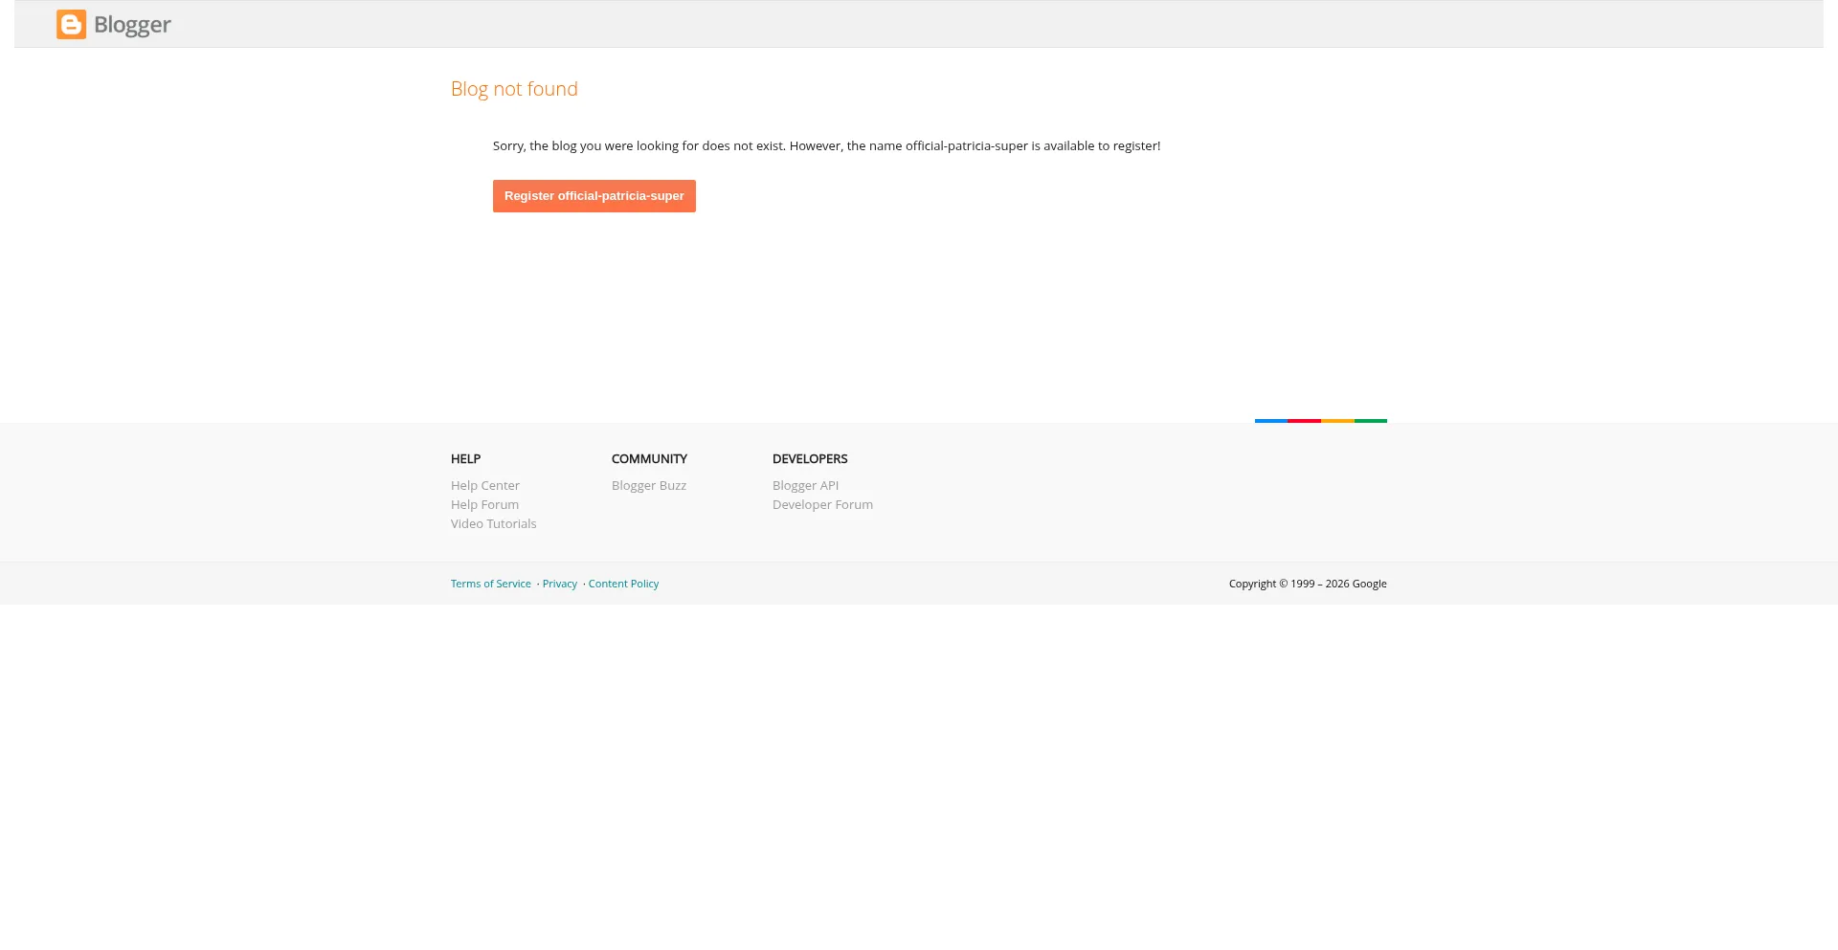Click the yellow segment of color bar
Screen dimensions: 1838x950
[1337, 420]
